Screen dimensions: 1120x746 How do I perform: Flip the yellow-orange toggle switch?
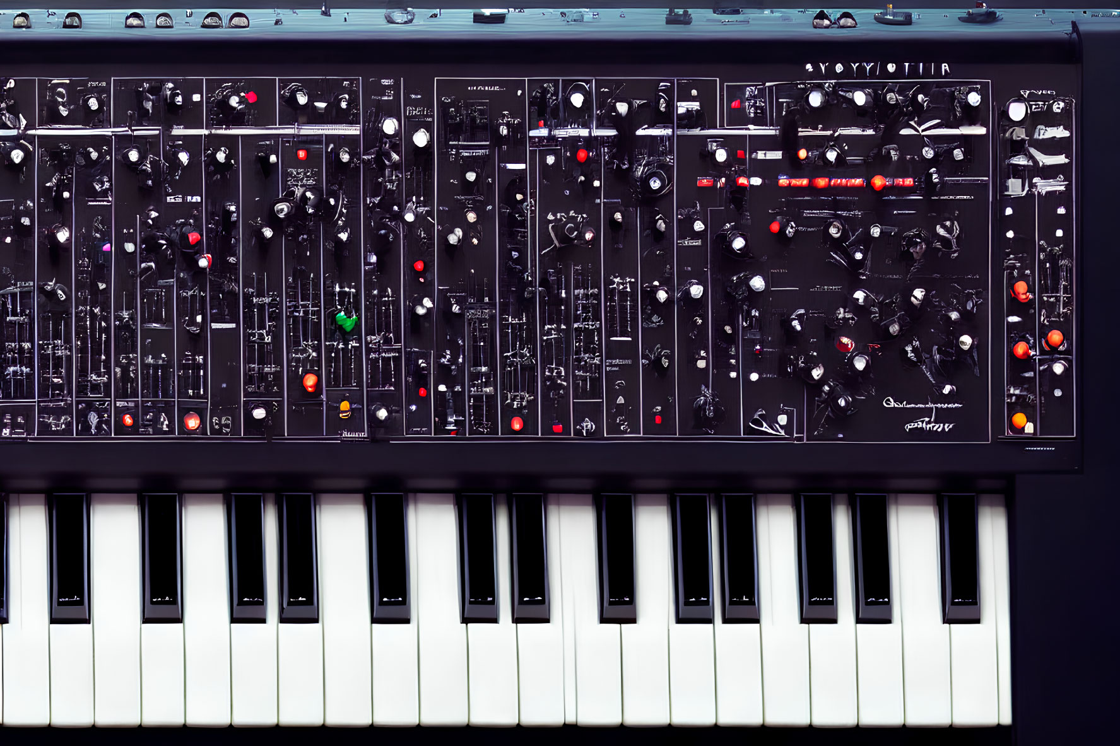tap(345, 409)
